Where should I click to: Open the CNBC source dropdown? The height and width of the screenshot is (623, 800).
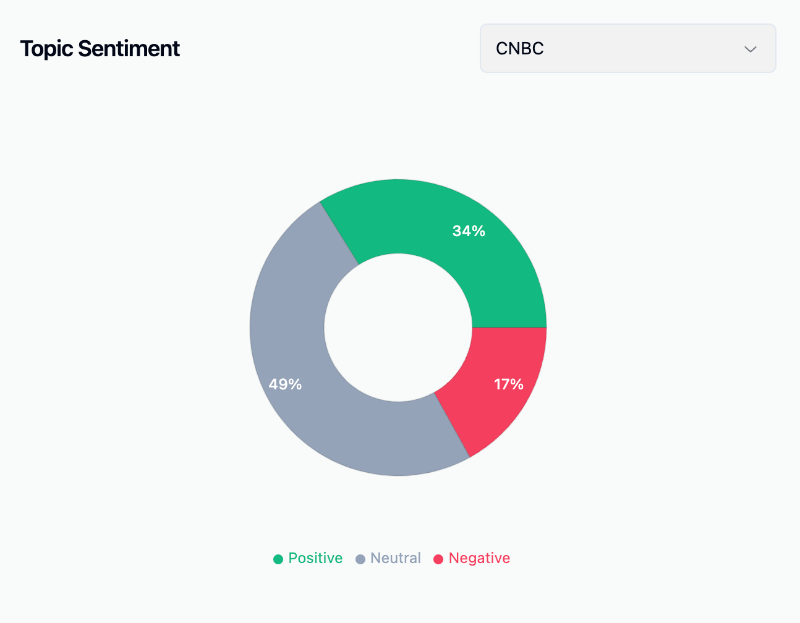tap(628, 48)
